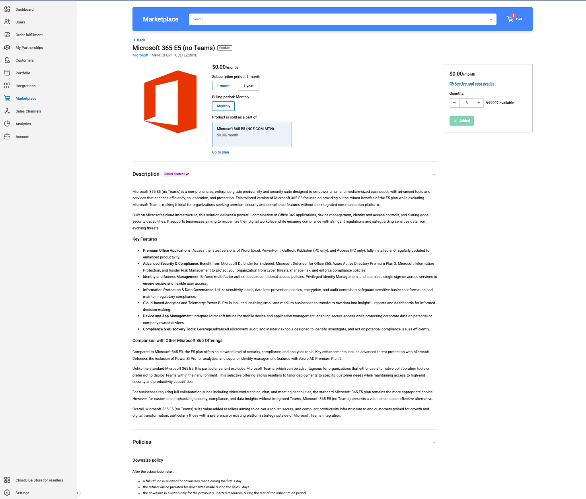Open Settings from sidebar bottom

(22, 493)
